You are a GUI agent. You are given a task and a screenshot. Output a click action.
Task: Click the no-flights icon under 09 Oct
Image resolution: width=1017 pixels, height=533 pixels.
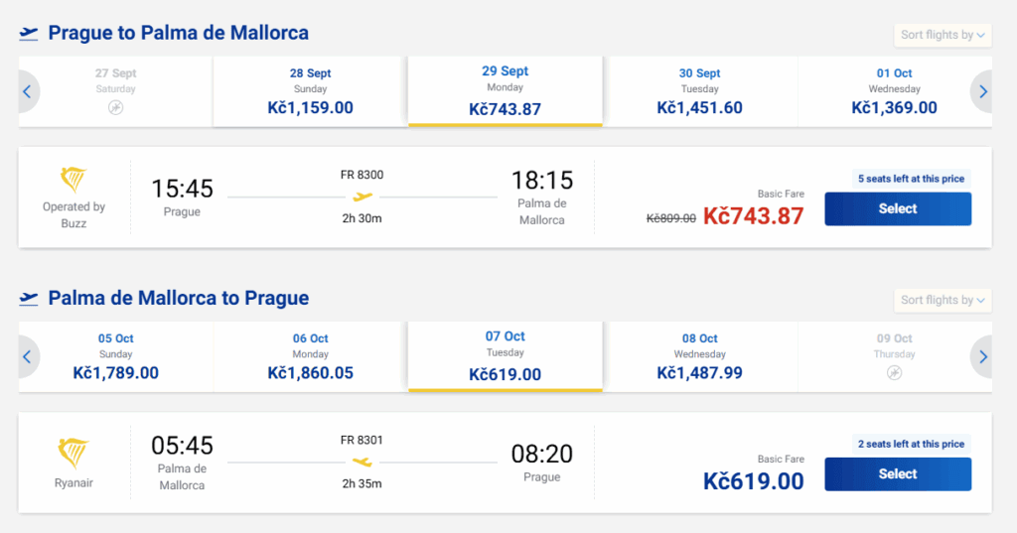[x=895, y=372]
